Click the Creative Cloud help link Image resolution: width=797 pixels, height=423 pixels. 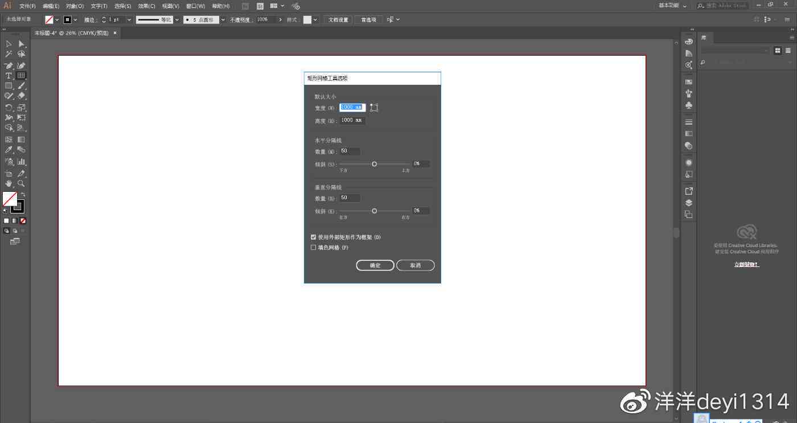(x=746, y=265)
